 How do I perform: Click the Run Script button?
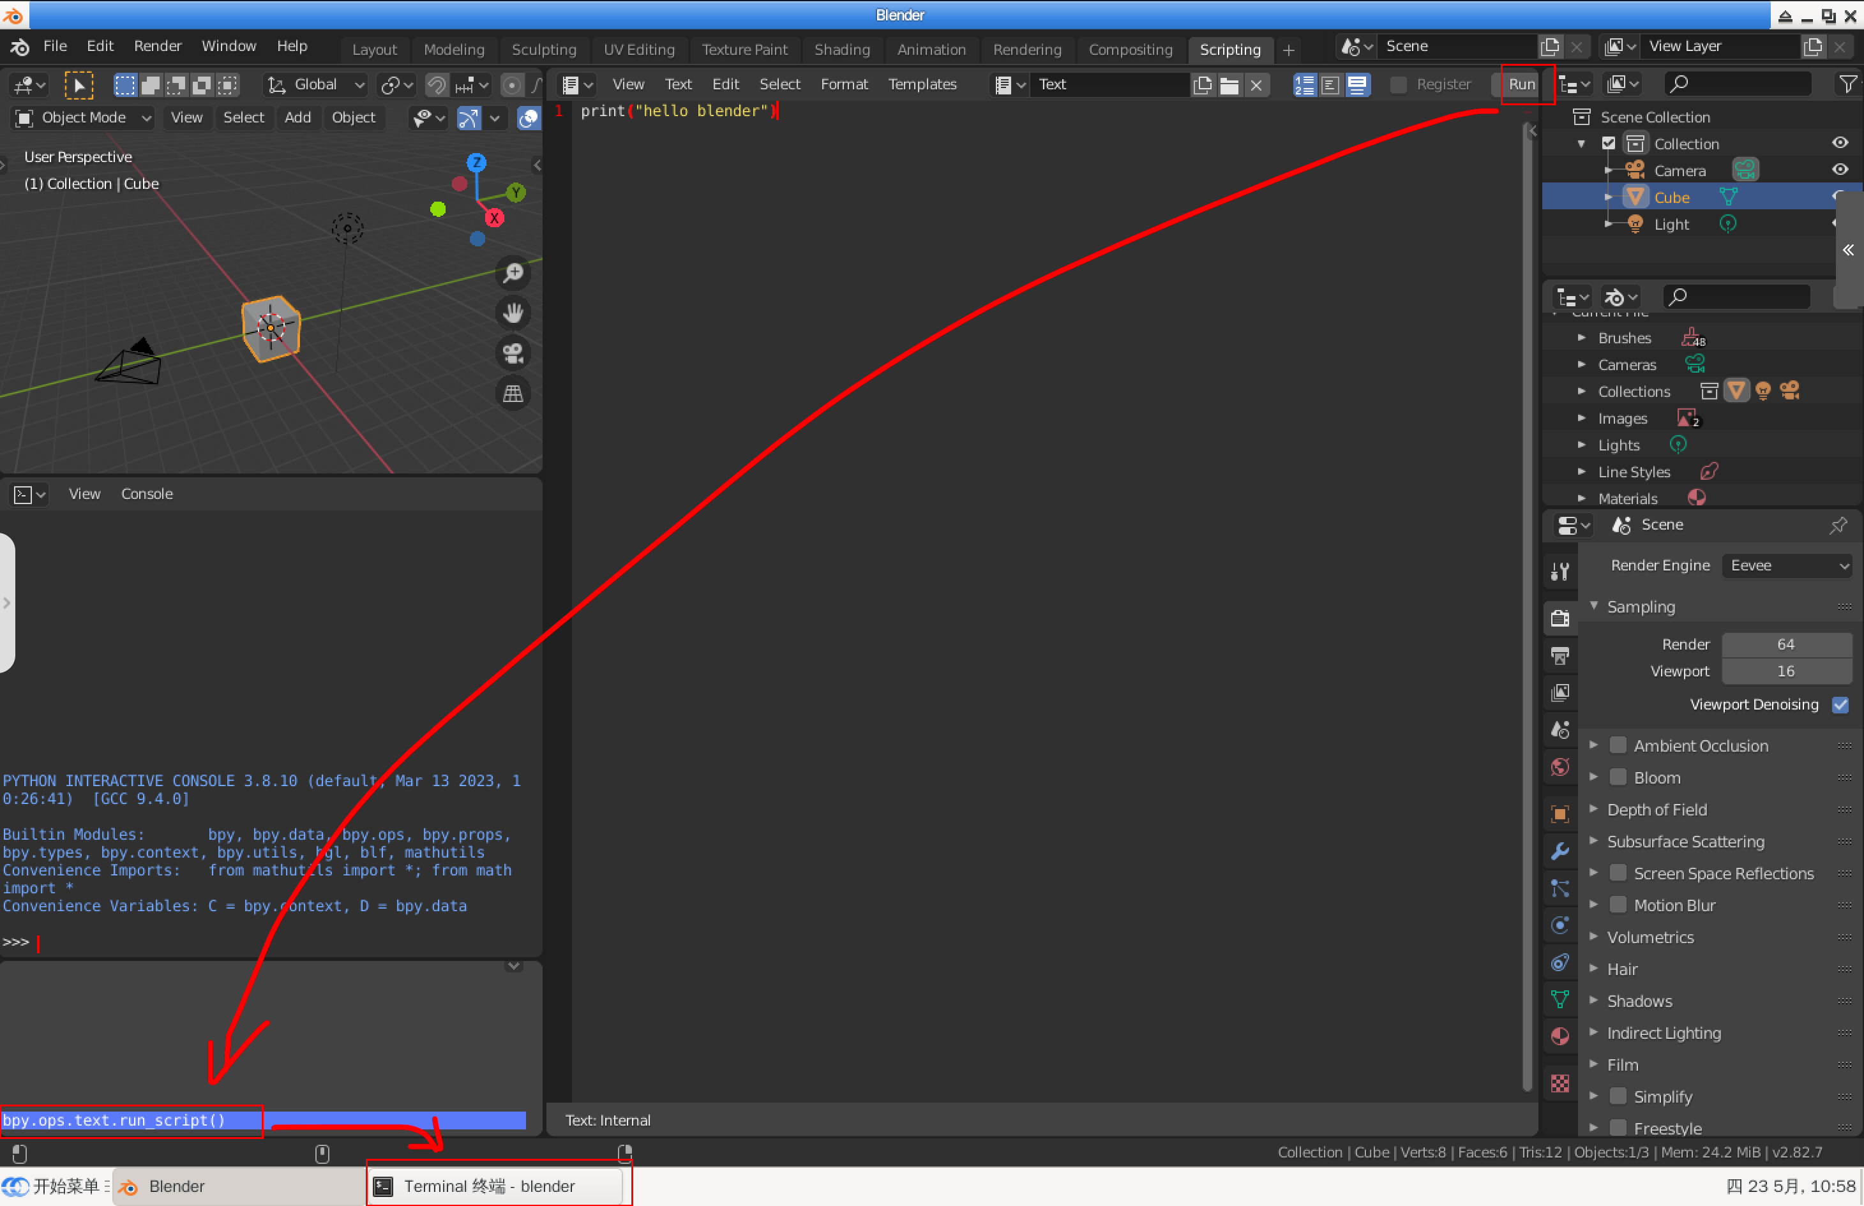click(1522, 84)
